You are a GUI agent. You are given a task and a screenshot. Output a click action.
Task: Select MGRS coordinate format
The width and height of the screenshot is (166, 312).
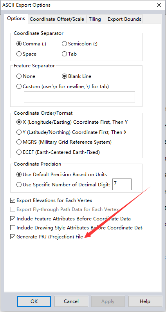[64, 142]
